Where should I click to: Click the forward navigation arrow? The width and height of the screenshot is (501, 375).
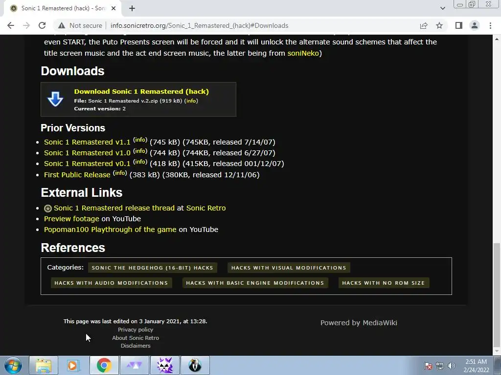(x=26, y=25)
